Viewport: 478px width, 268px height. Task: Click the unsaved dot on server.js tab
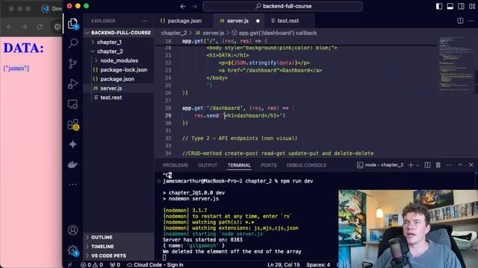(x=258, y=21)
